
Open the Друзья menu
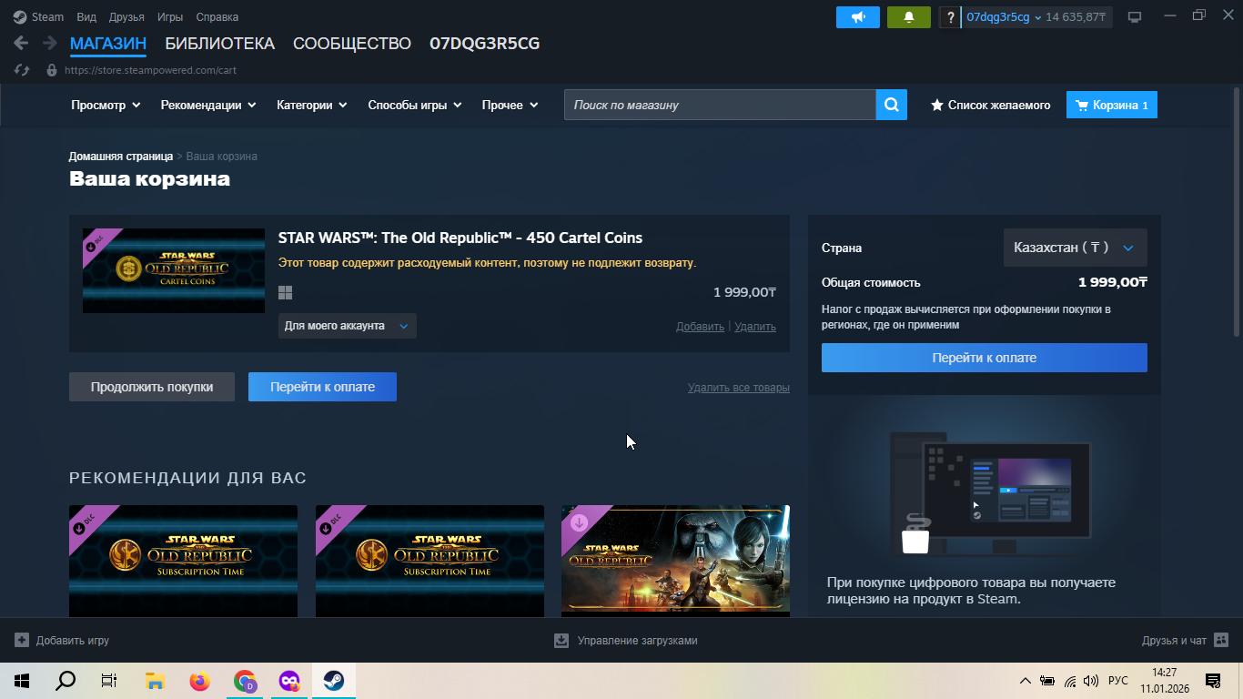pyautogui.click(x=126, y=17)
